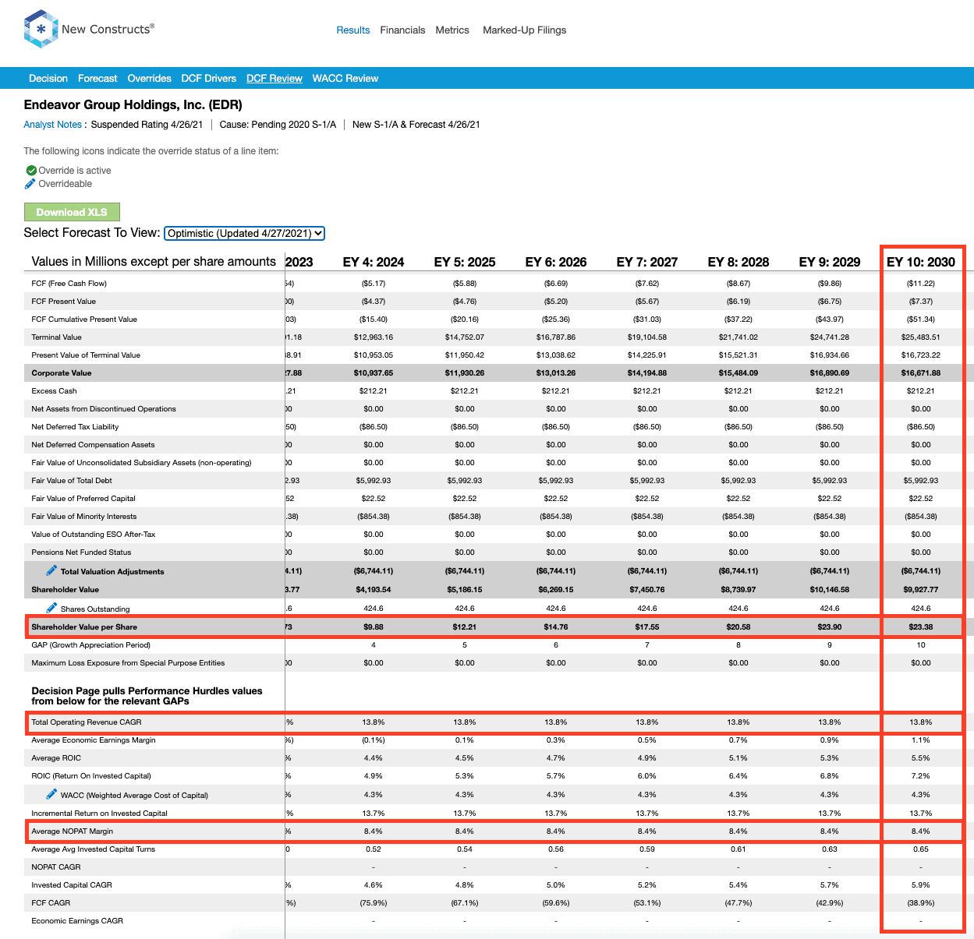Click the 'Average ROIC' row label
Image resolution: width=974 pixels, height=939 pixels.
56,758
